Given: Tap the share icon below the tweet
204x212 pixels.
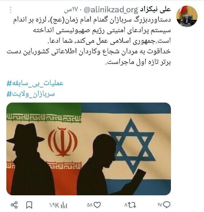Looking at the screenshot, I should [14, 205].
